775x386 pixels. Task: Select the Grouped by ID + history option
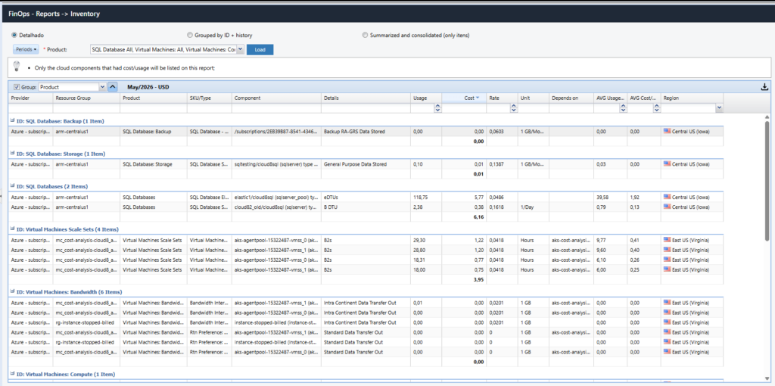190,35
